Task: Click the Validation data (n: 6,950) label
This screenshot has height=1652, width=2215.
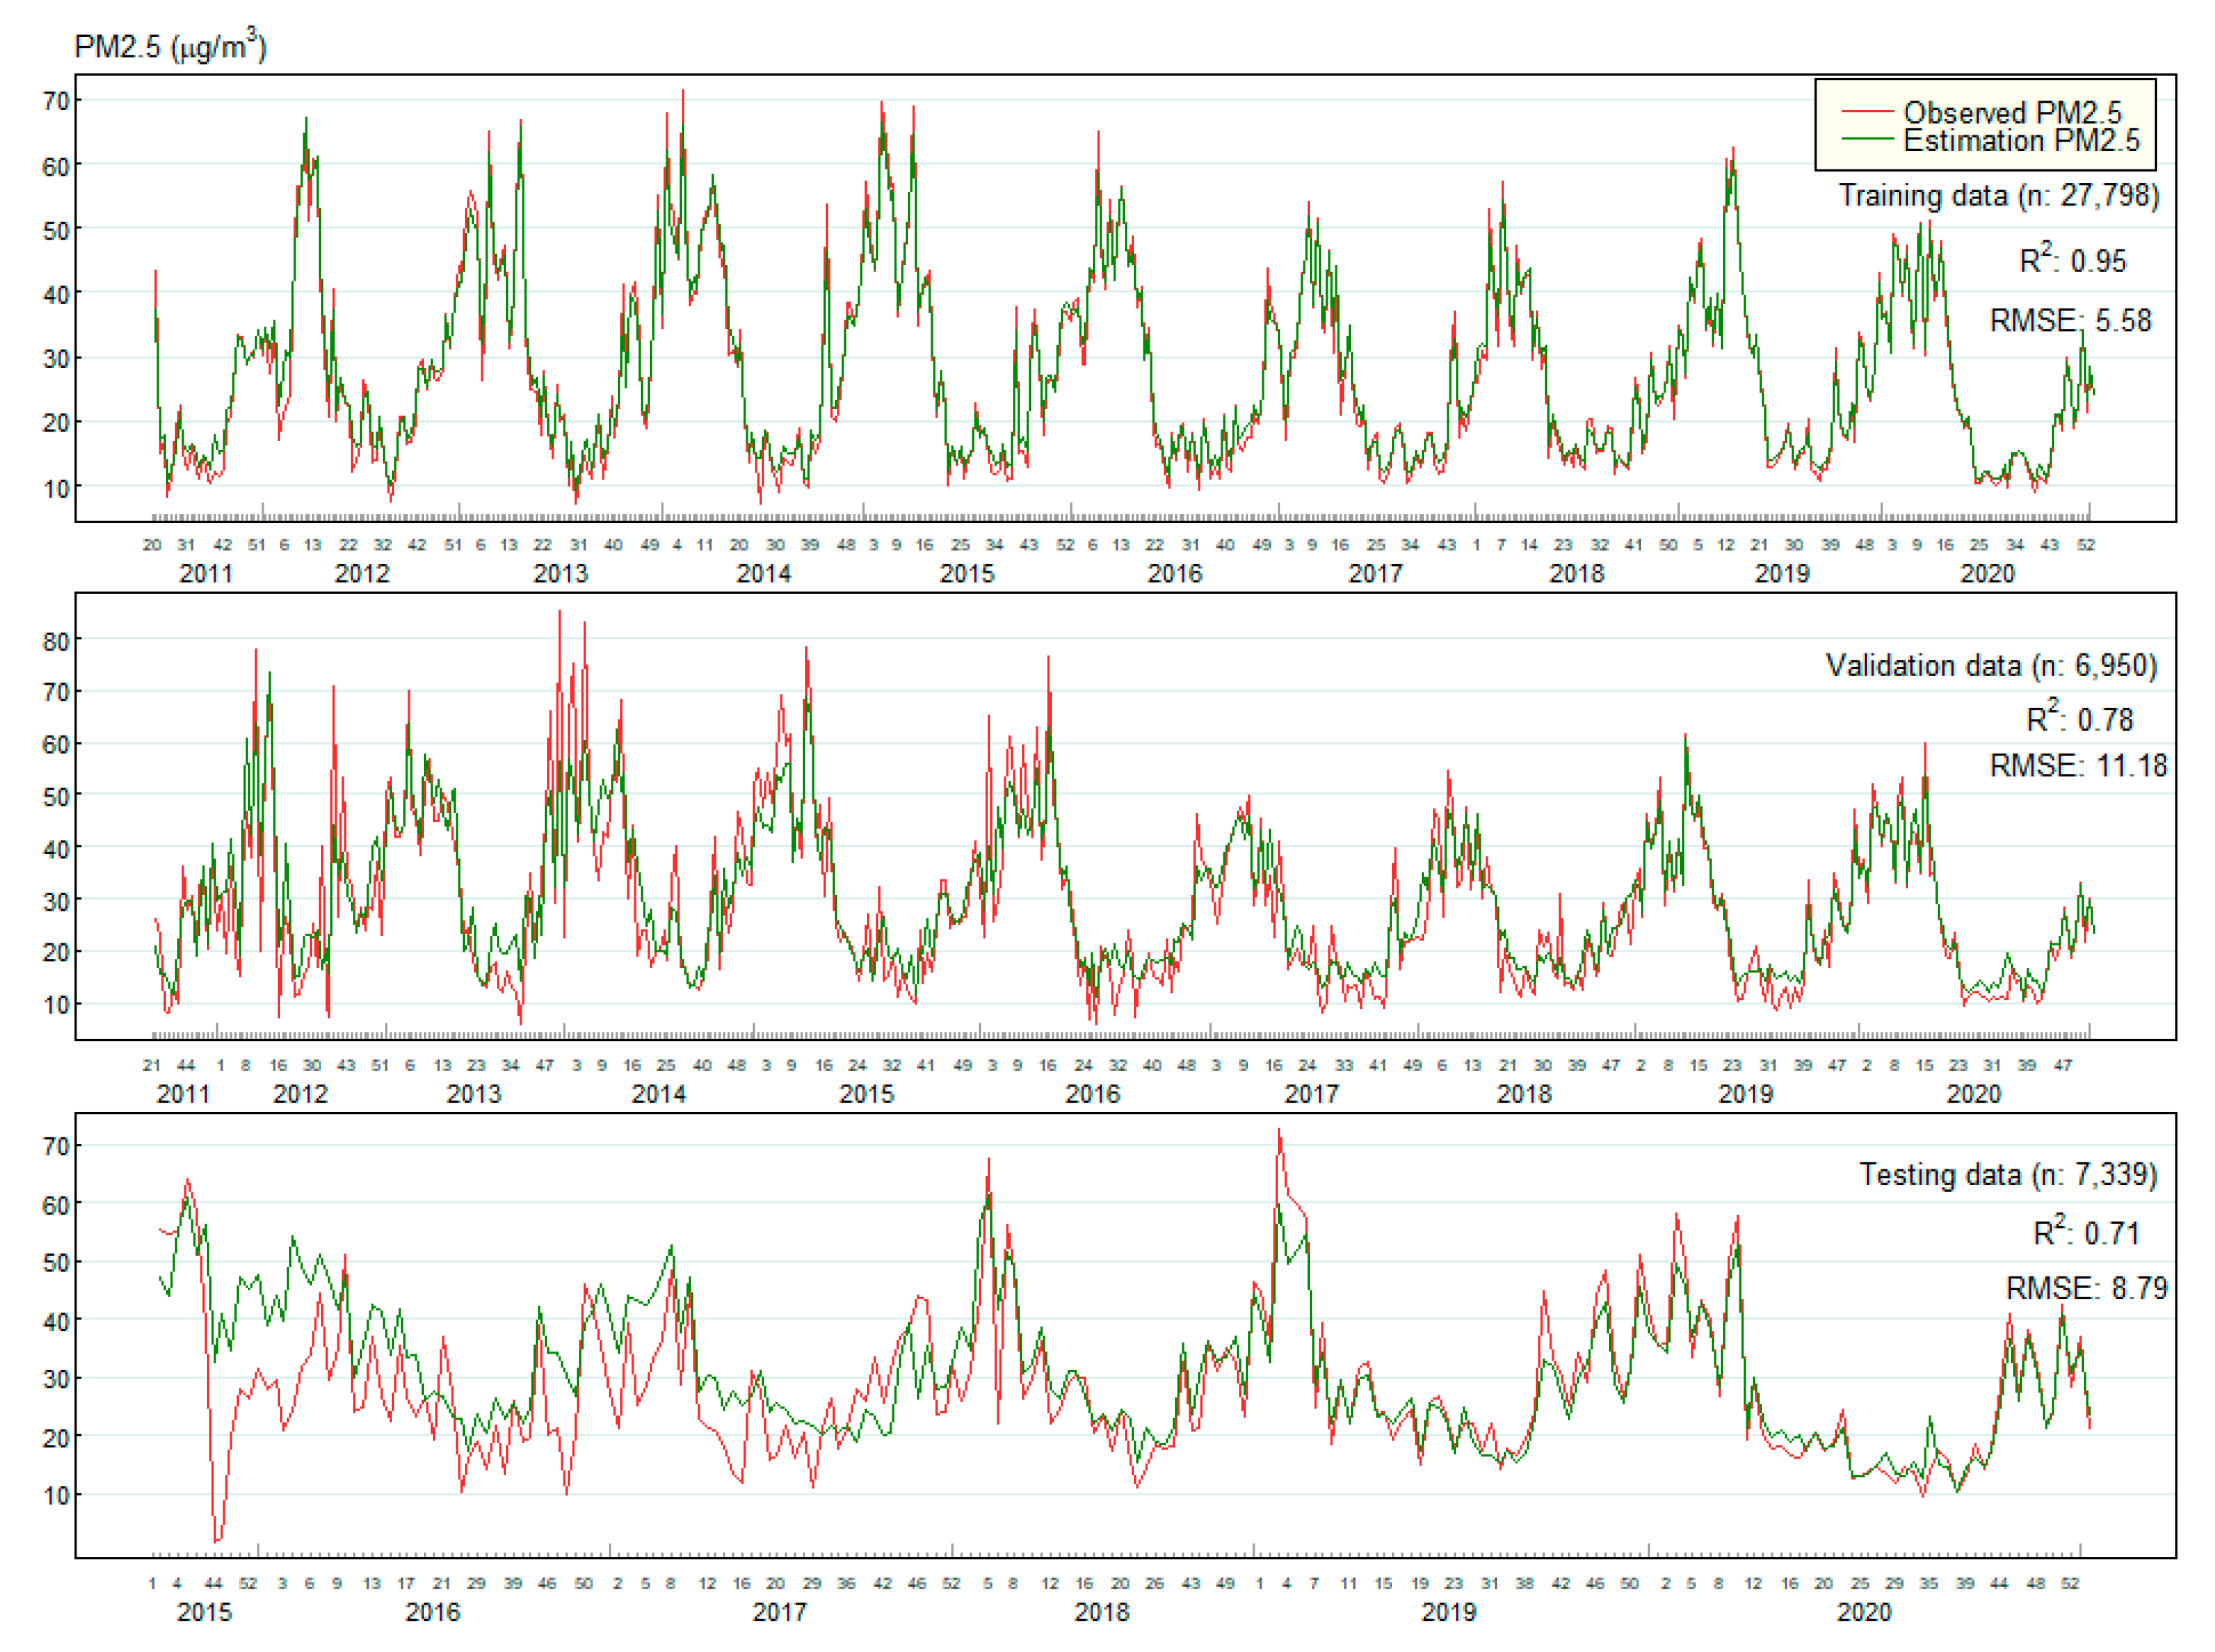Action: (x=1990, y=665)
